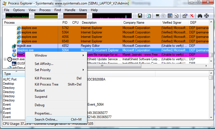Click the FreeCommander process icon
215x129 pixels.
click(x=14, y=55)
